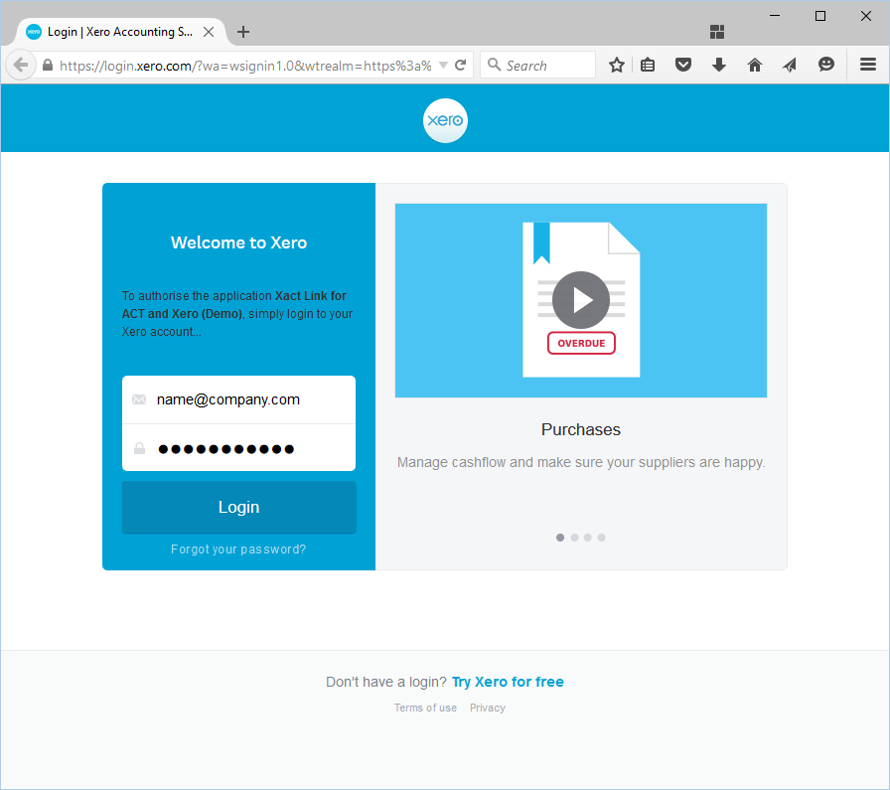Play the Purchases video
Screen dimensions: 890x790
[581, 299]
